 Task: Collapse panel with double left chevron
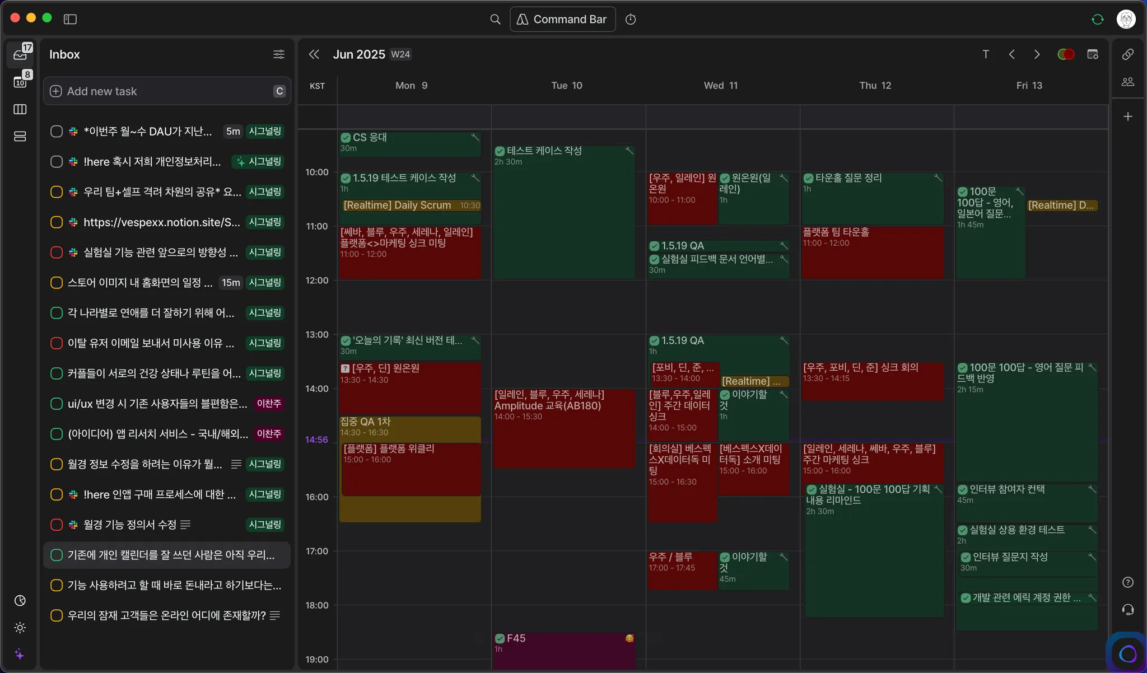point(314,54)
